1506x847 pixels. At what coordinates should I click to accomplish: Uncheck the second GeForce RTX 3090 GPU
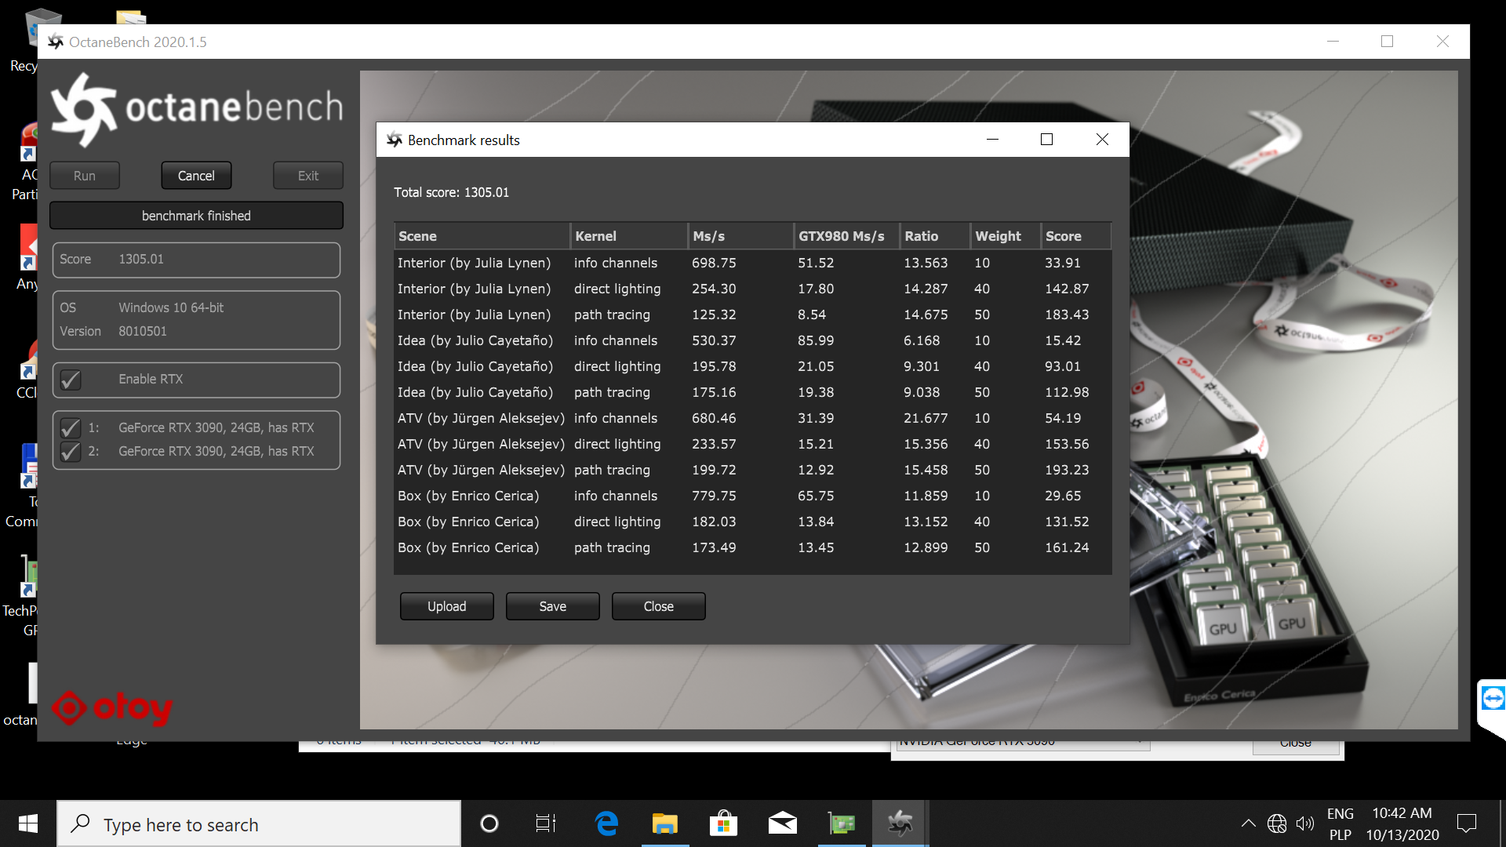pos(70,451)
